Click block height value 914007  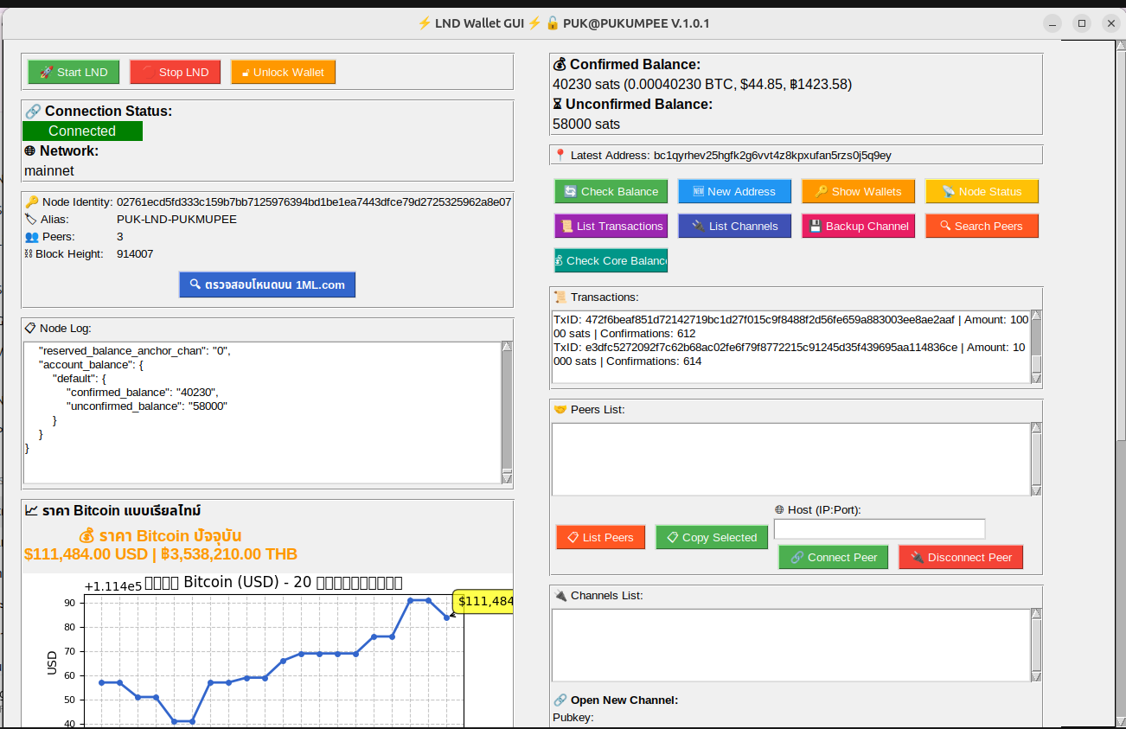135,253
